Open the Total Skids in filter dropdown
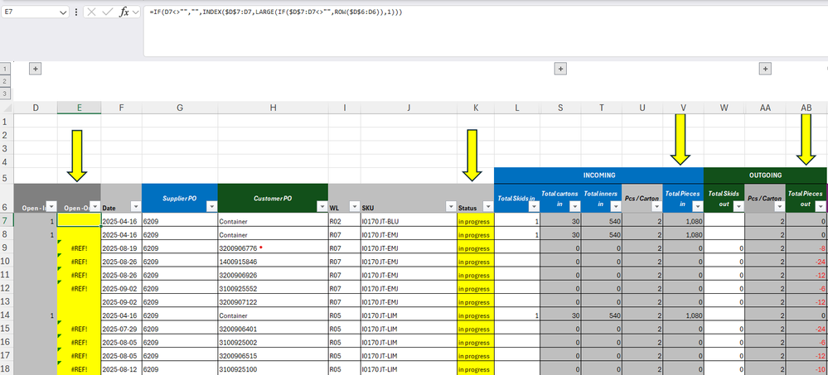828x375 pixels. [534, 206]
